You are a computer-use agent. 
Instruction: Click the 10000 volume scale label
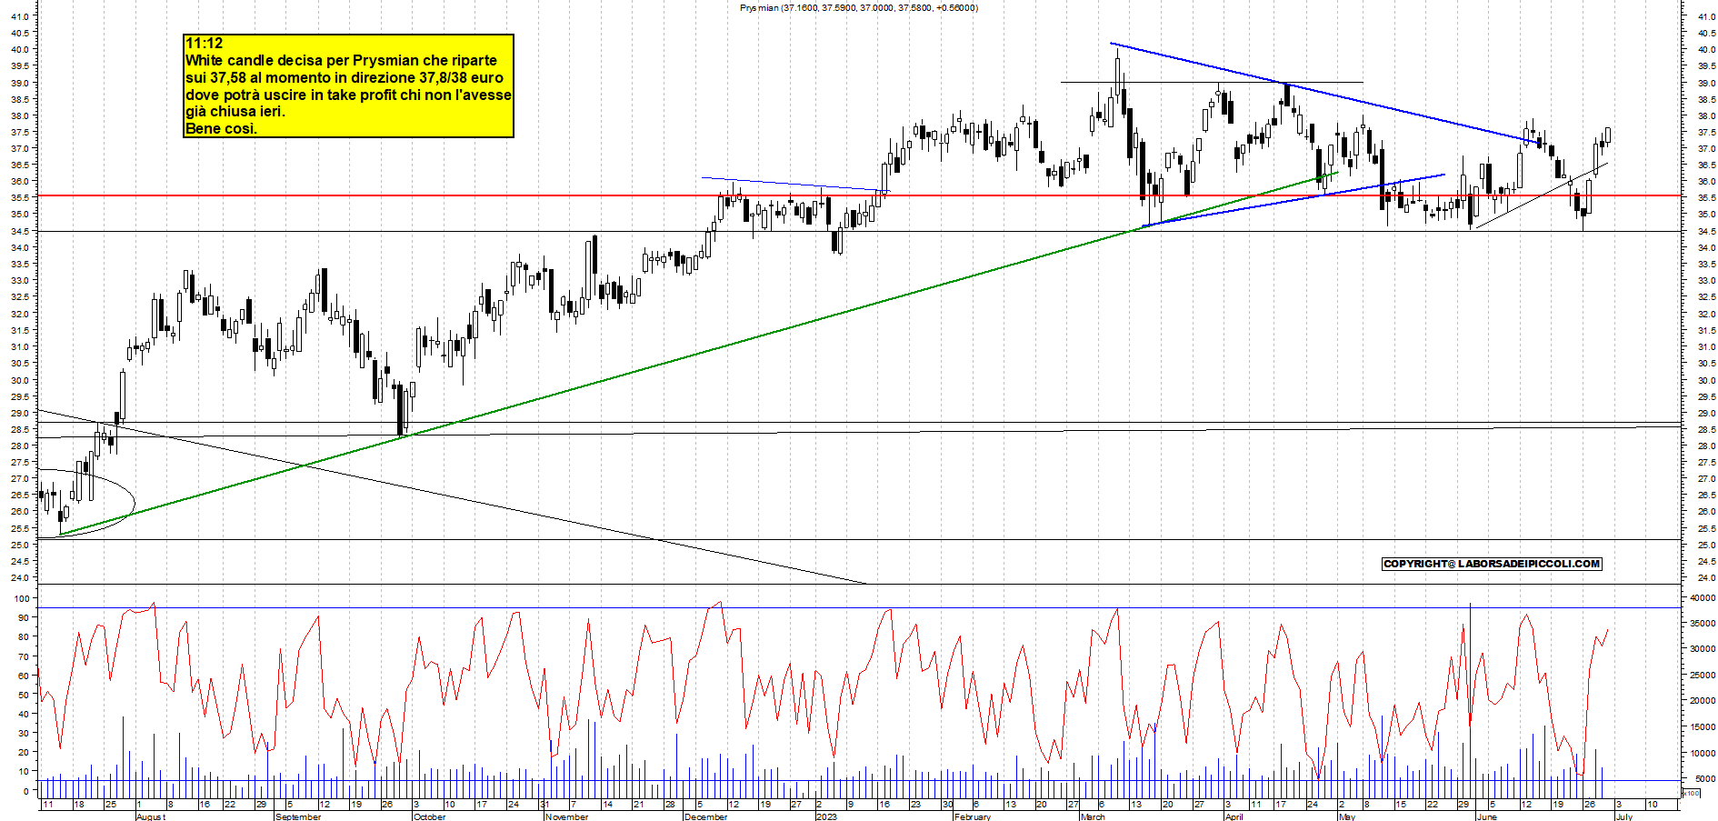click(1703, 754)
